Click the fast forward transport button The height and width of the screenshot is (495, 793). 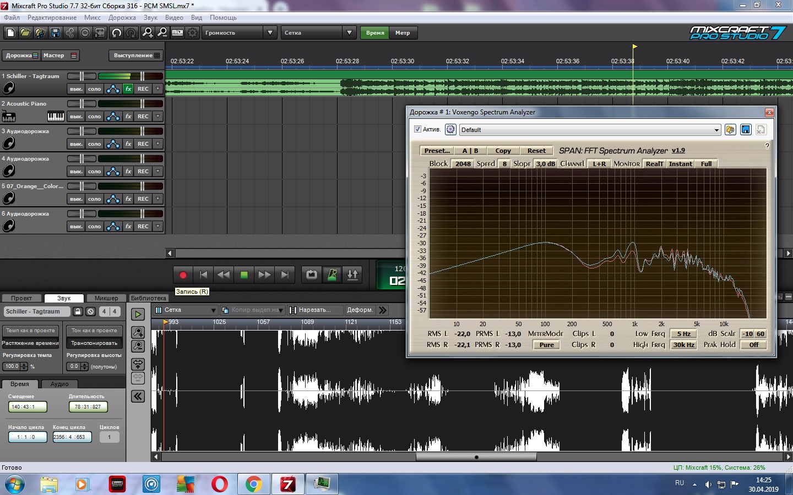click(x=264, y=274)
